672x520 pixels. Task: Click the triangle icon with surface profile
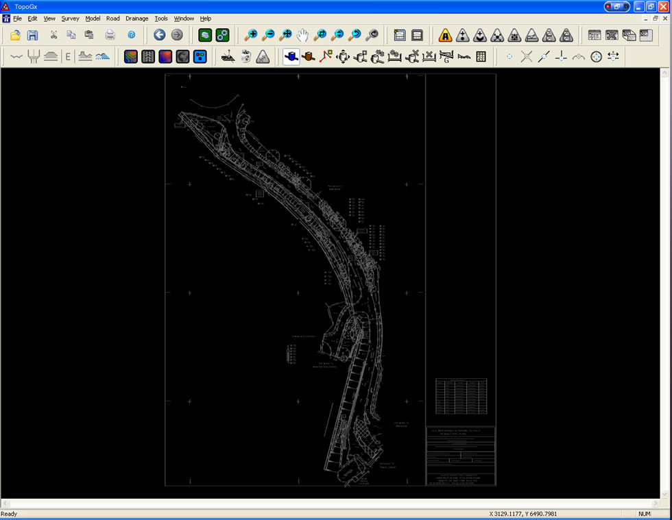pos(532,35)
